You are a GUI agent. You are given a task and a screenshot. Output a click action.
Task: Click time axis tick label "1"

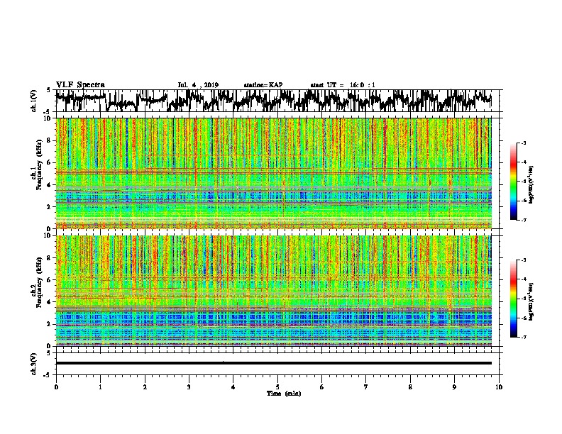pos(100,386)
